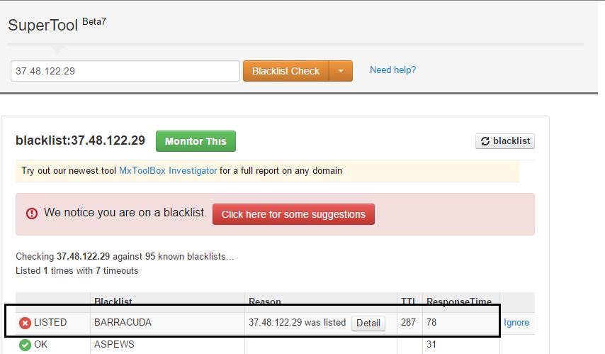The image size is (605, 354).
Task: Sort by the Blacklist column header
Action: coord(113,302)
